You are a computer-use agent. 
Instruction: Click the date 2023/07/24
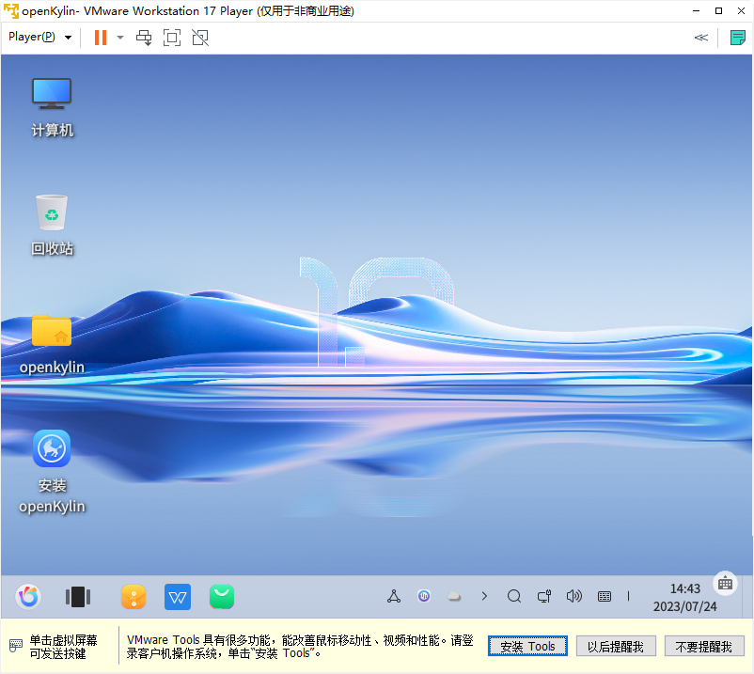684,606
